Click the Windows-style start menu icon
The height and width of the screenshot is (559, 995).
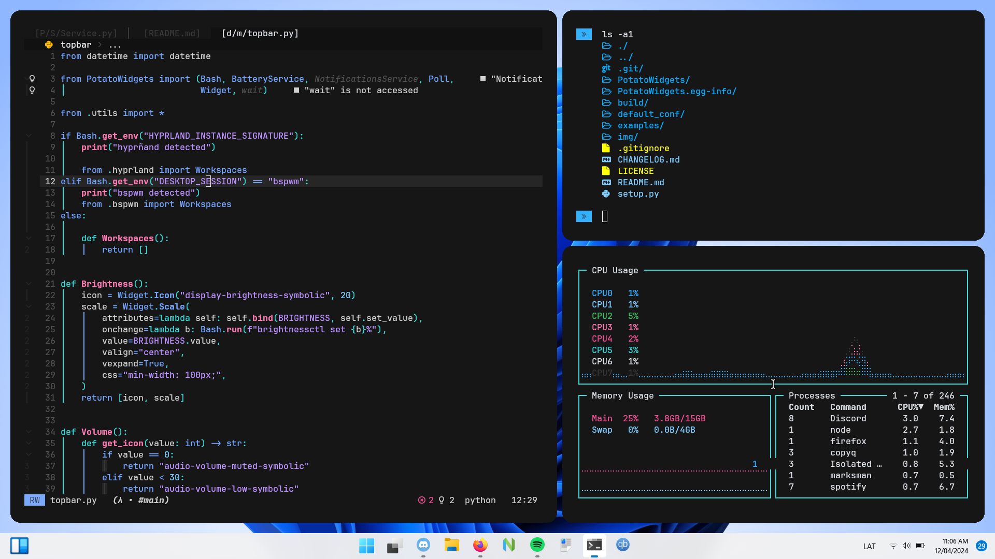click(366, 546)
